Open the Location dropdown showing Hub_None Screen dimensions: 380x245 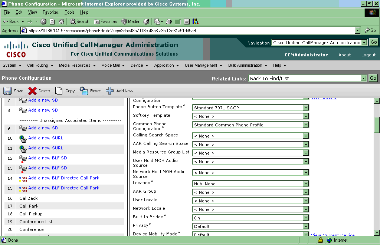(x=250, y=183)
